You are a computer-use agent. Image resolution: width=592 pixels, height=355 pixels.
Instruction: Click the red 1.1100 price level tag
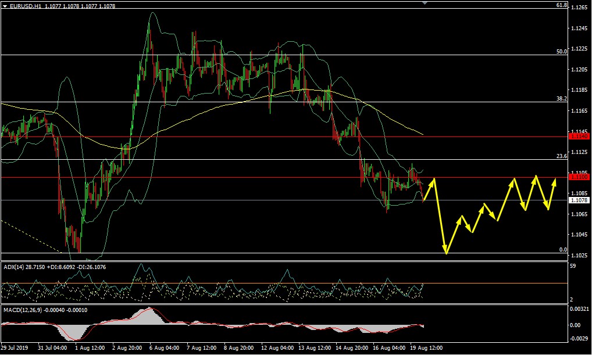click(579, 177)
